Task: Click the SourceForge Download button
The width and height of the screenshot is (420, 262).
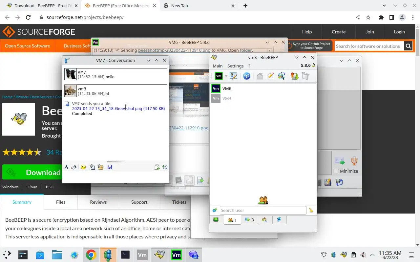Action: tap(31, 172)
